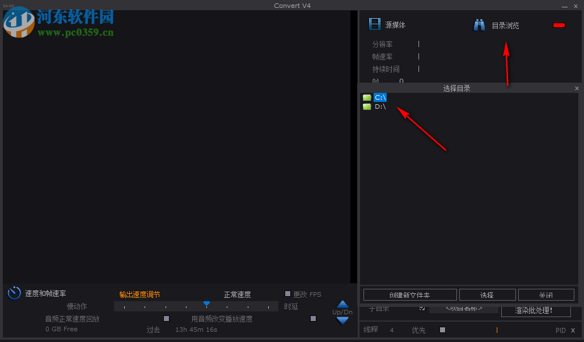Toggle the 子目录 checkbox
Viewport: 584px width, 342px height.
click(422, 309)
